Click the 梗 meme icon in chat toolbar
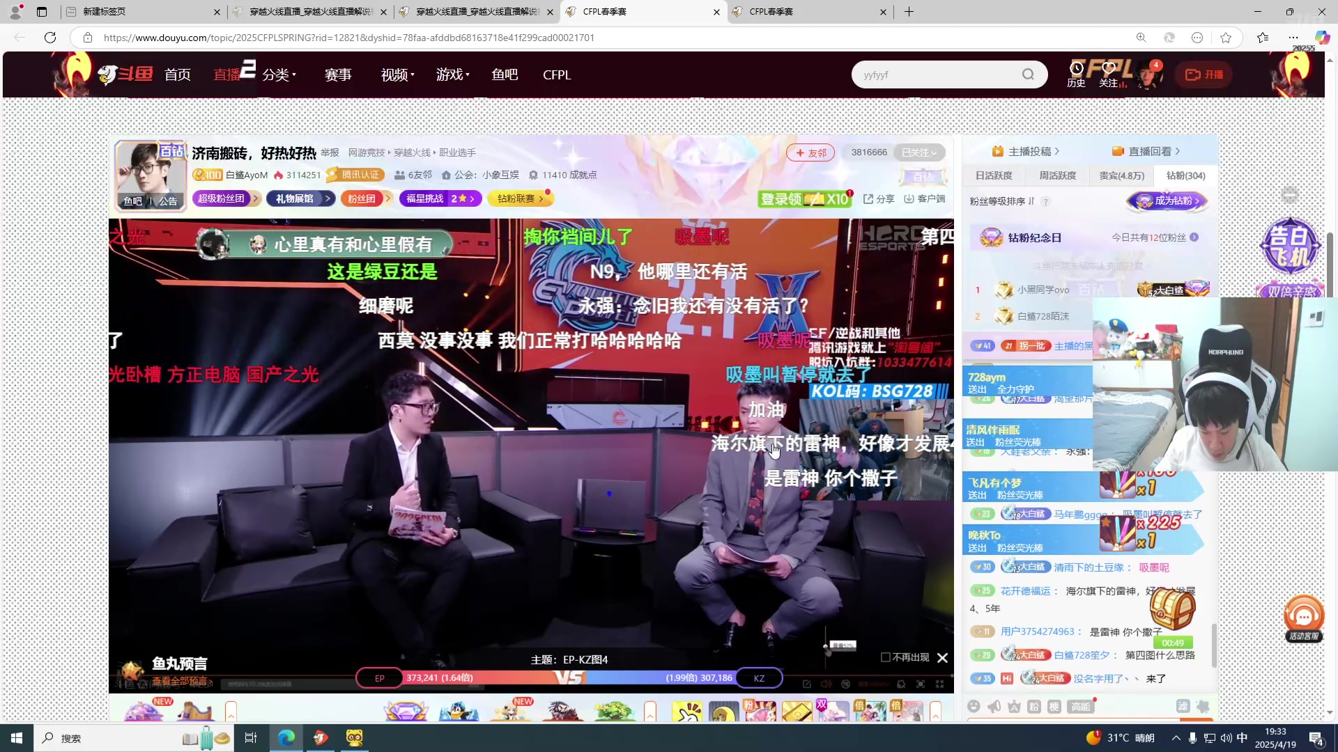The image size is (1338, 752). click(x=1054, y=706)
